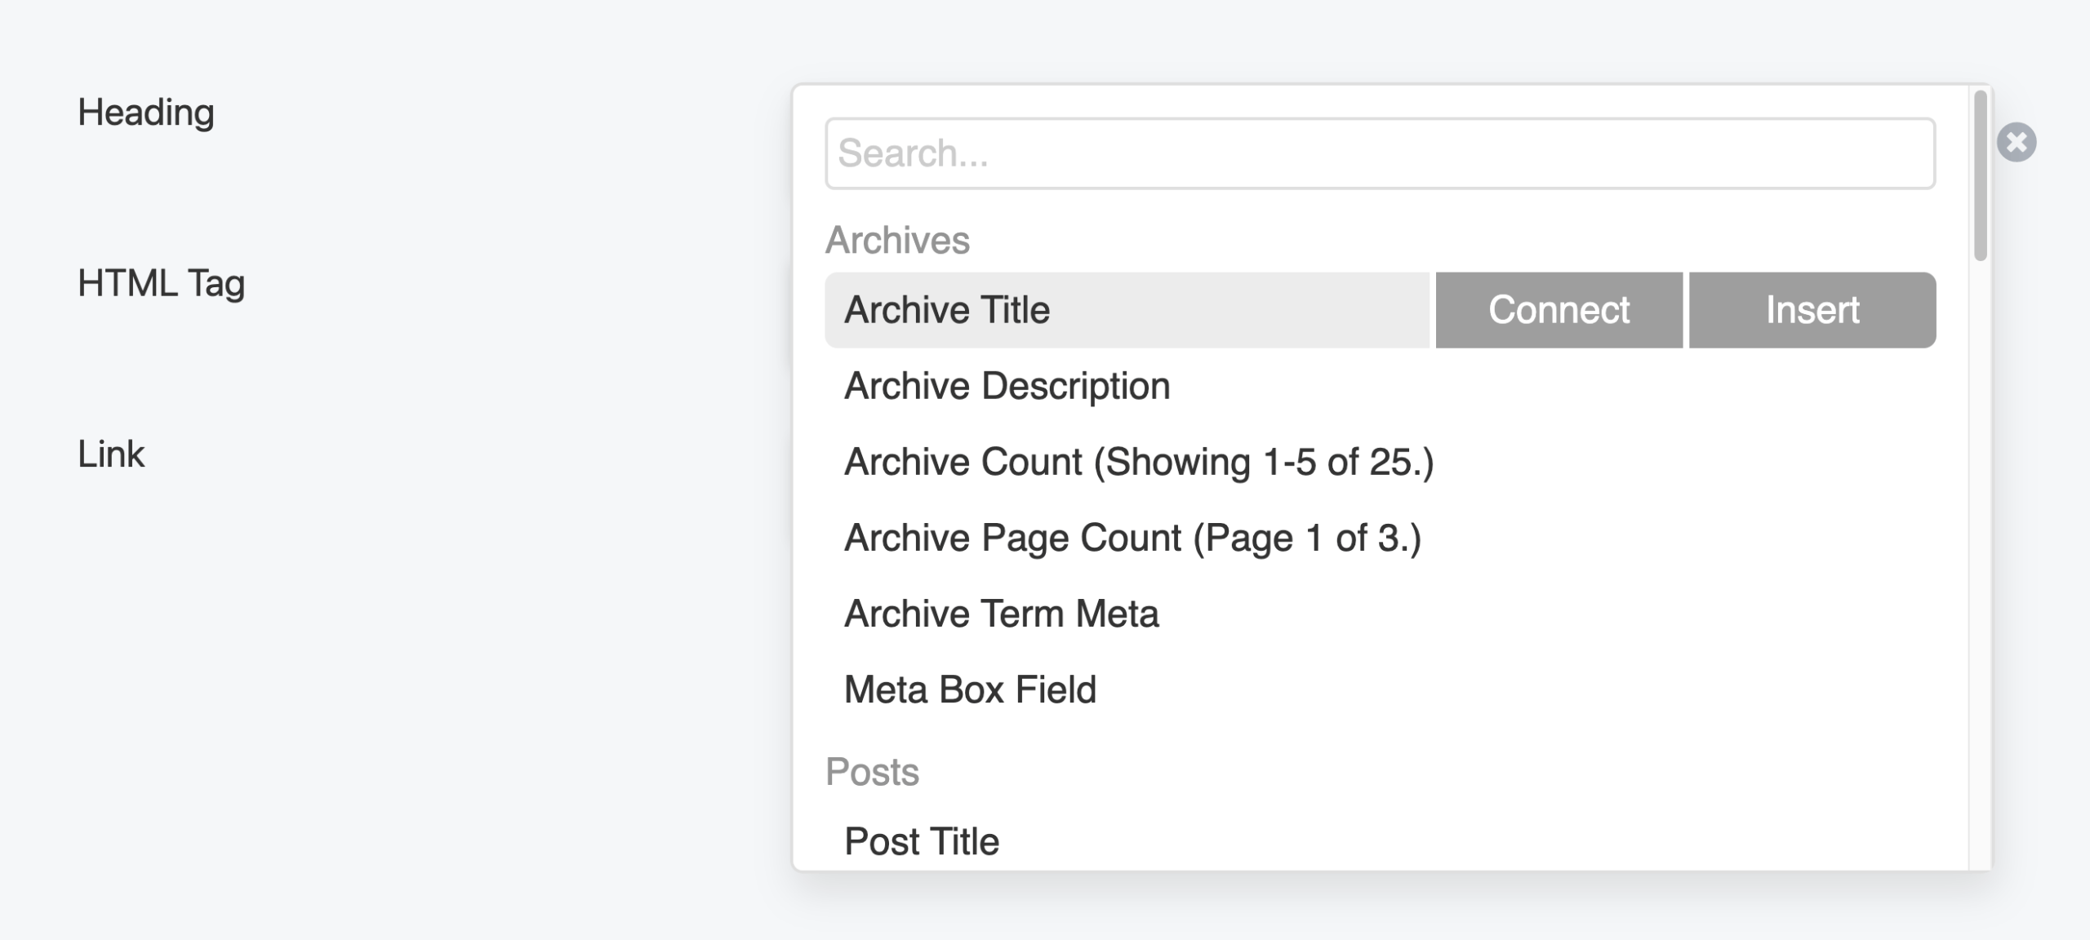Click the circular X icon to clear dynamic tag
This screenshot has height=940, width=2090.
click(x=2017, y=142)
